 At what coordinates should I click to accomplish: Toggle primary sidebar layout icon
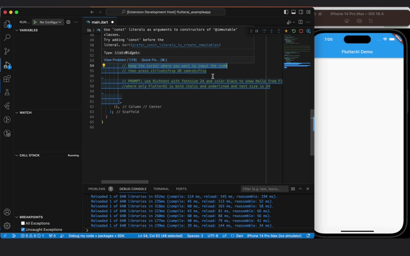point(286,12)
